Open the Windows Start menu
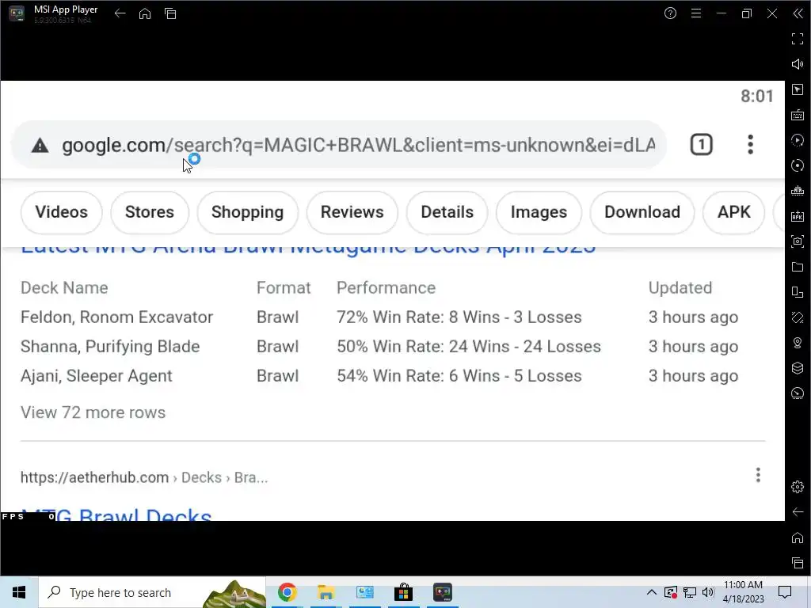 (19, 592)
